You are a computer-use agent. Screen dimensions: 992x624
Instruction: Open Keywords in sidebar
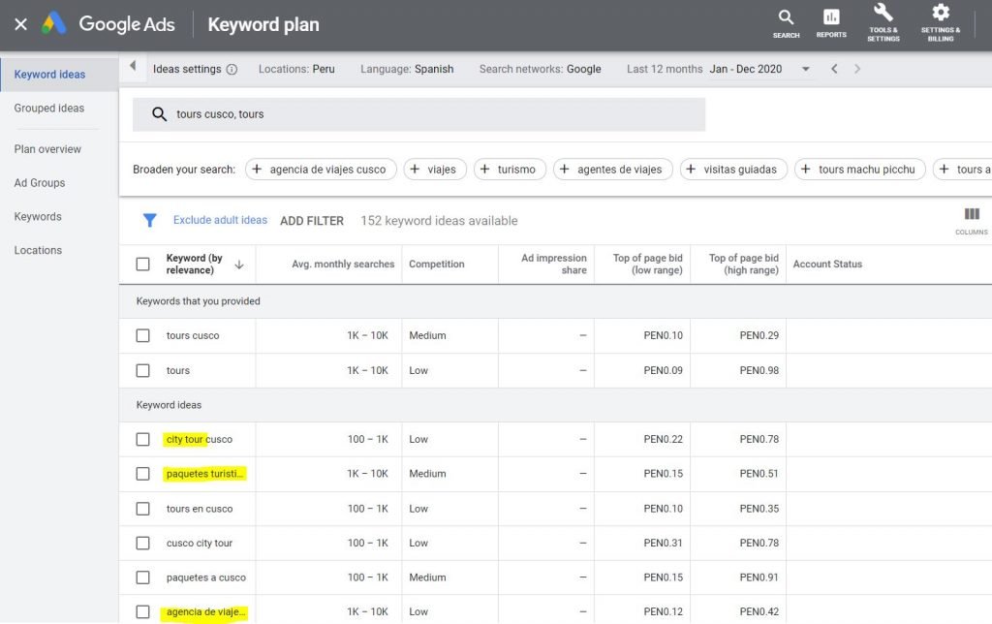[38, 216]
